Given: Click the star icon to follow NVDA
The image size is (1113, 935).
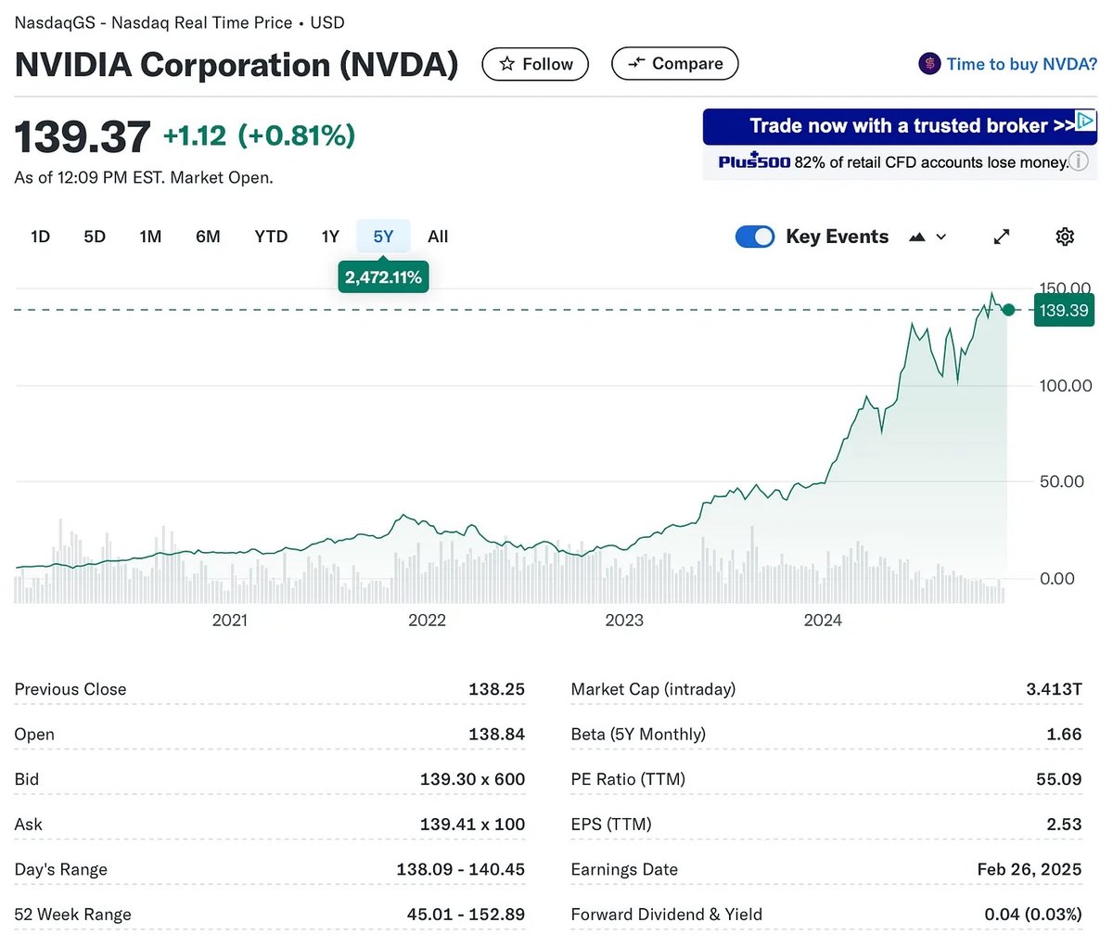Looking at the screenshot, I should click(x=507, y=64).
